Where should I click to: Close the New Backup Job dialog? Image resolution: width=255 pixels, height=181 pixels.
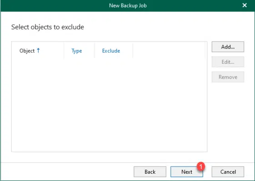coord(245,5)
